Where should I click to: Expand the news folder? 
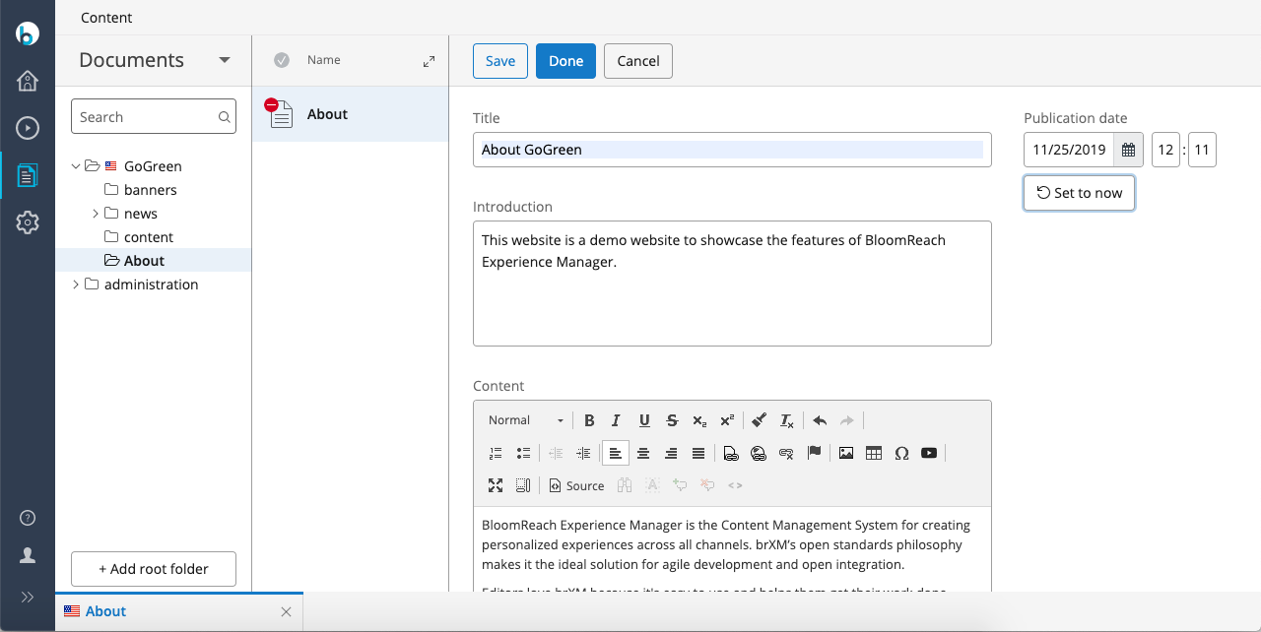pos(96,214)
